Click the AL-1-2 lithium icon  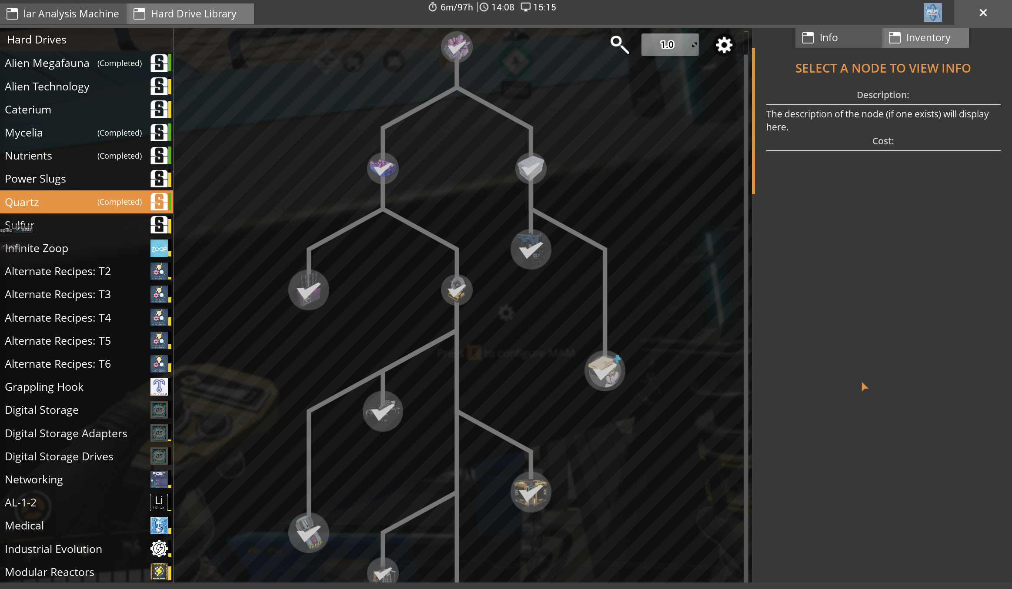(159, 502)
